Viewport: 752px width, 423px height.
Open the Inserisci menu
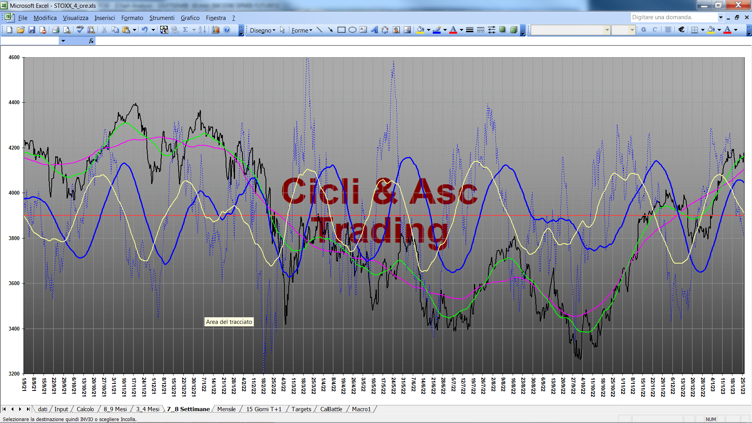(x=105, y=18)
